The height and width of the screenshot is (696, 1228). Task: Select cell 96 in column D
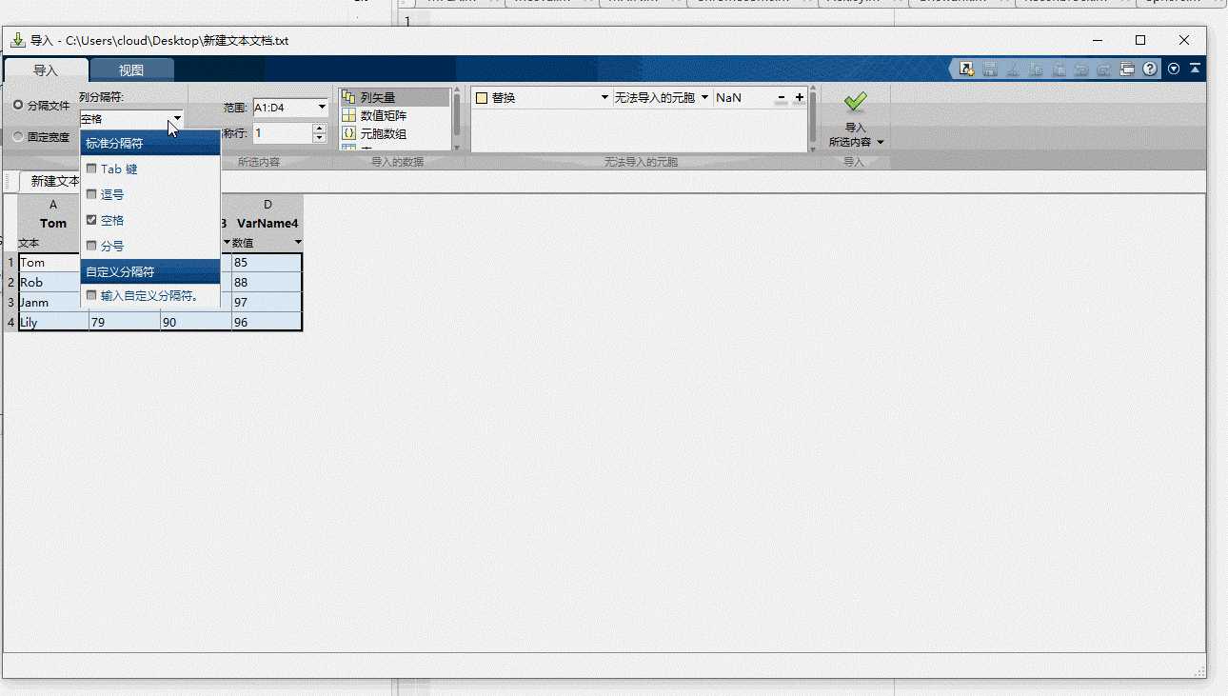tap(267, 323)
